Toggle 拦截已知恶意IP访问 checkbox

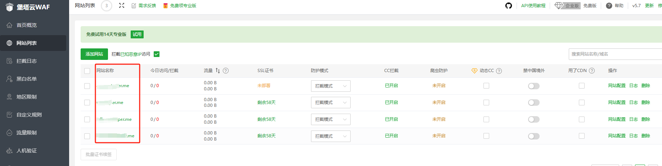[x=157, y=54]
